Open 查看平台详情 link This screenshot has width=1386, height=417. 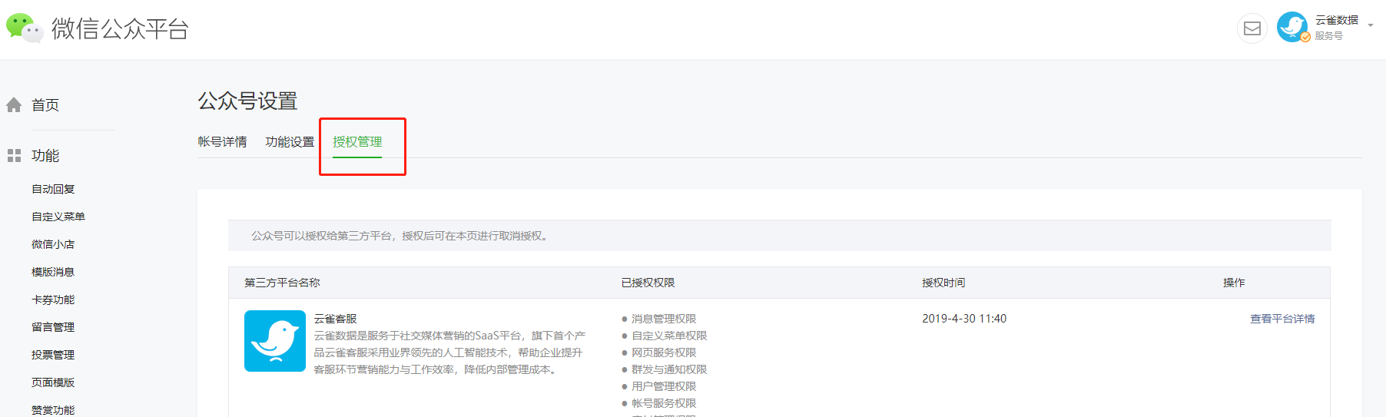(1282, 319)
